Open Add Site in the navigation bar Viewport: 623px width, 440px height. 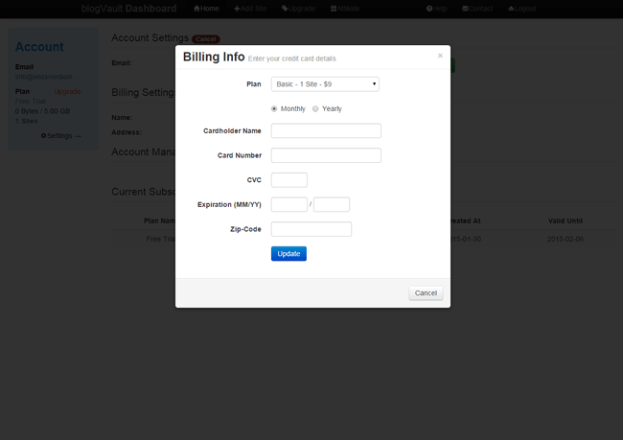(250, 9)
